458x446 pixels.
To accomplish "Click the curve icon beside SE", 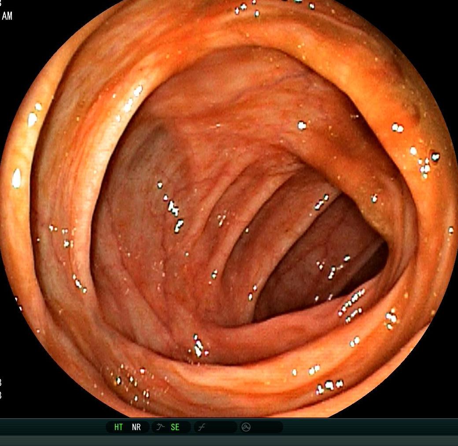I will (160, 427).
